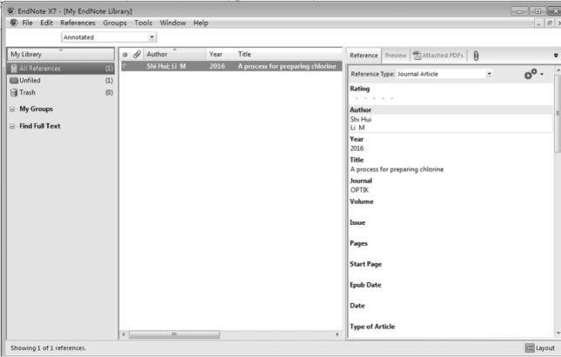Click the Unfiled group icon
The height and width of the screenshot is (357, 561).
[14, 81]
